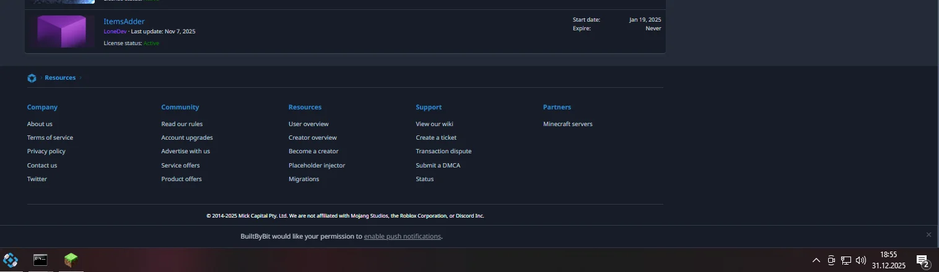Viewport: 939px width, 272px height.
Task: Open the clock showing 18:55
Action: (x=889, y=260)
